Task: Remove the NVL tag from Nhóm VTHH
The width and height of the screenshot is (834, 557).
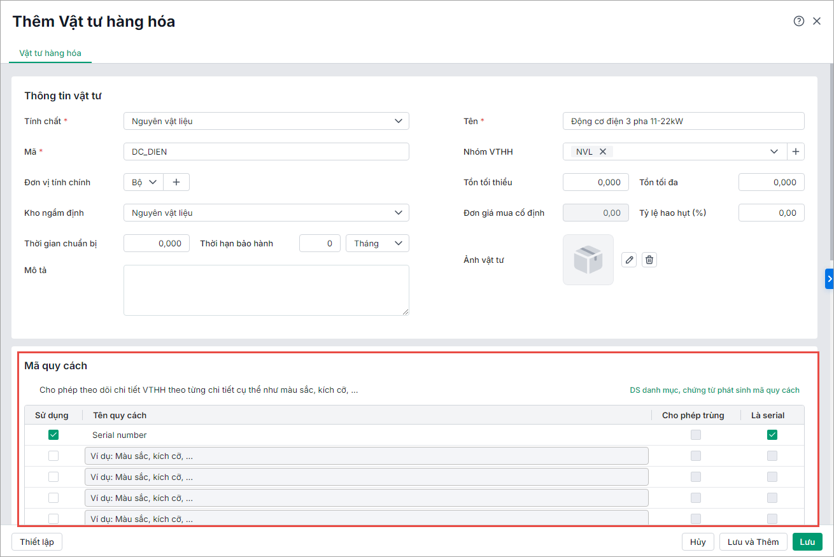Action: pos(602,152)
